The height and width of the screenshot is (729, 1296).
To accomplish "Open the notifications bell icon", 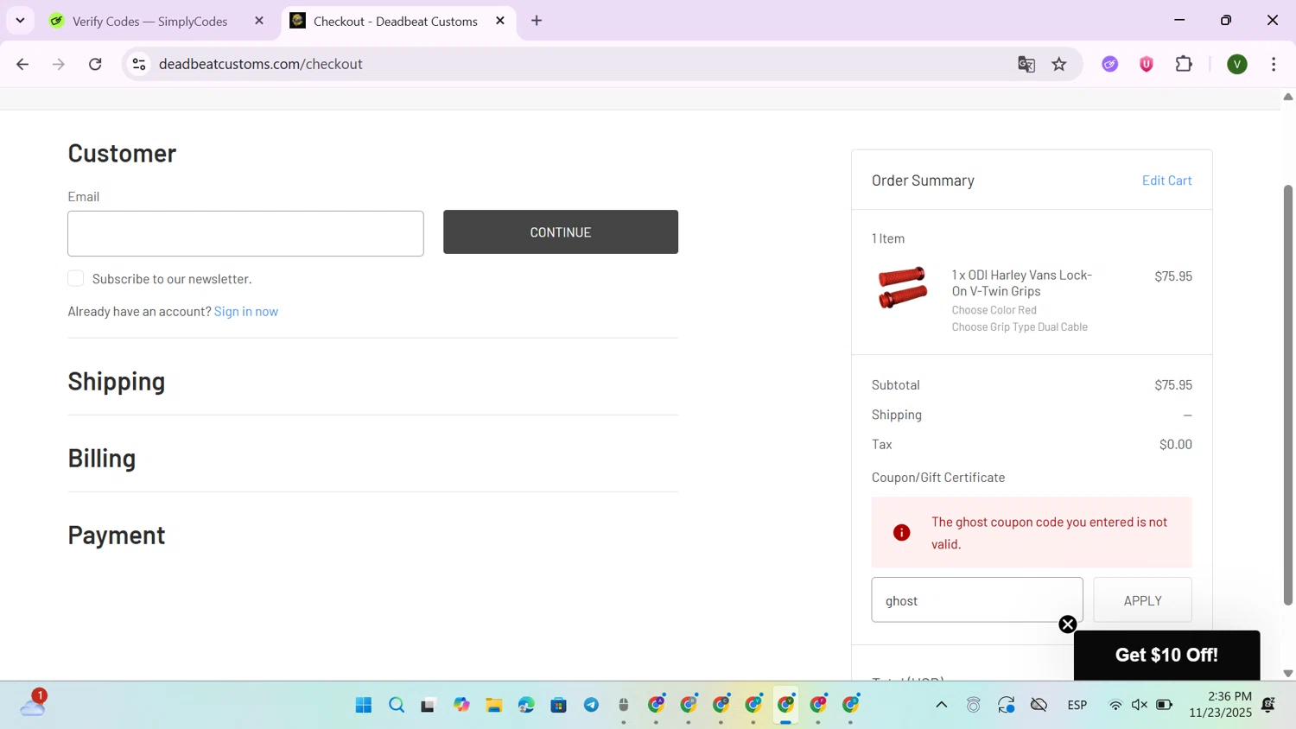I will (x=1269, y=705).
